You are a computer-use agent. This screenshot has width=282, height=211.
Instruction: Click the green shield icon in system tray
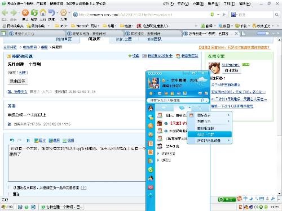261,207
